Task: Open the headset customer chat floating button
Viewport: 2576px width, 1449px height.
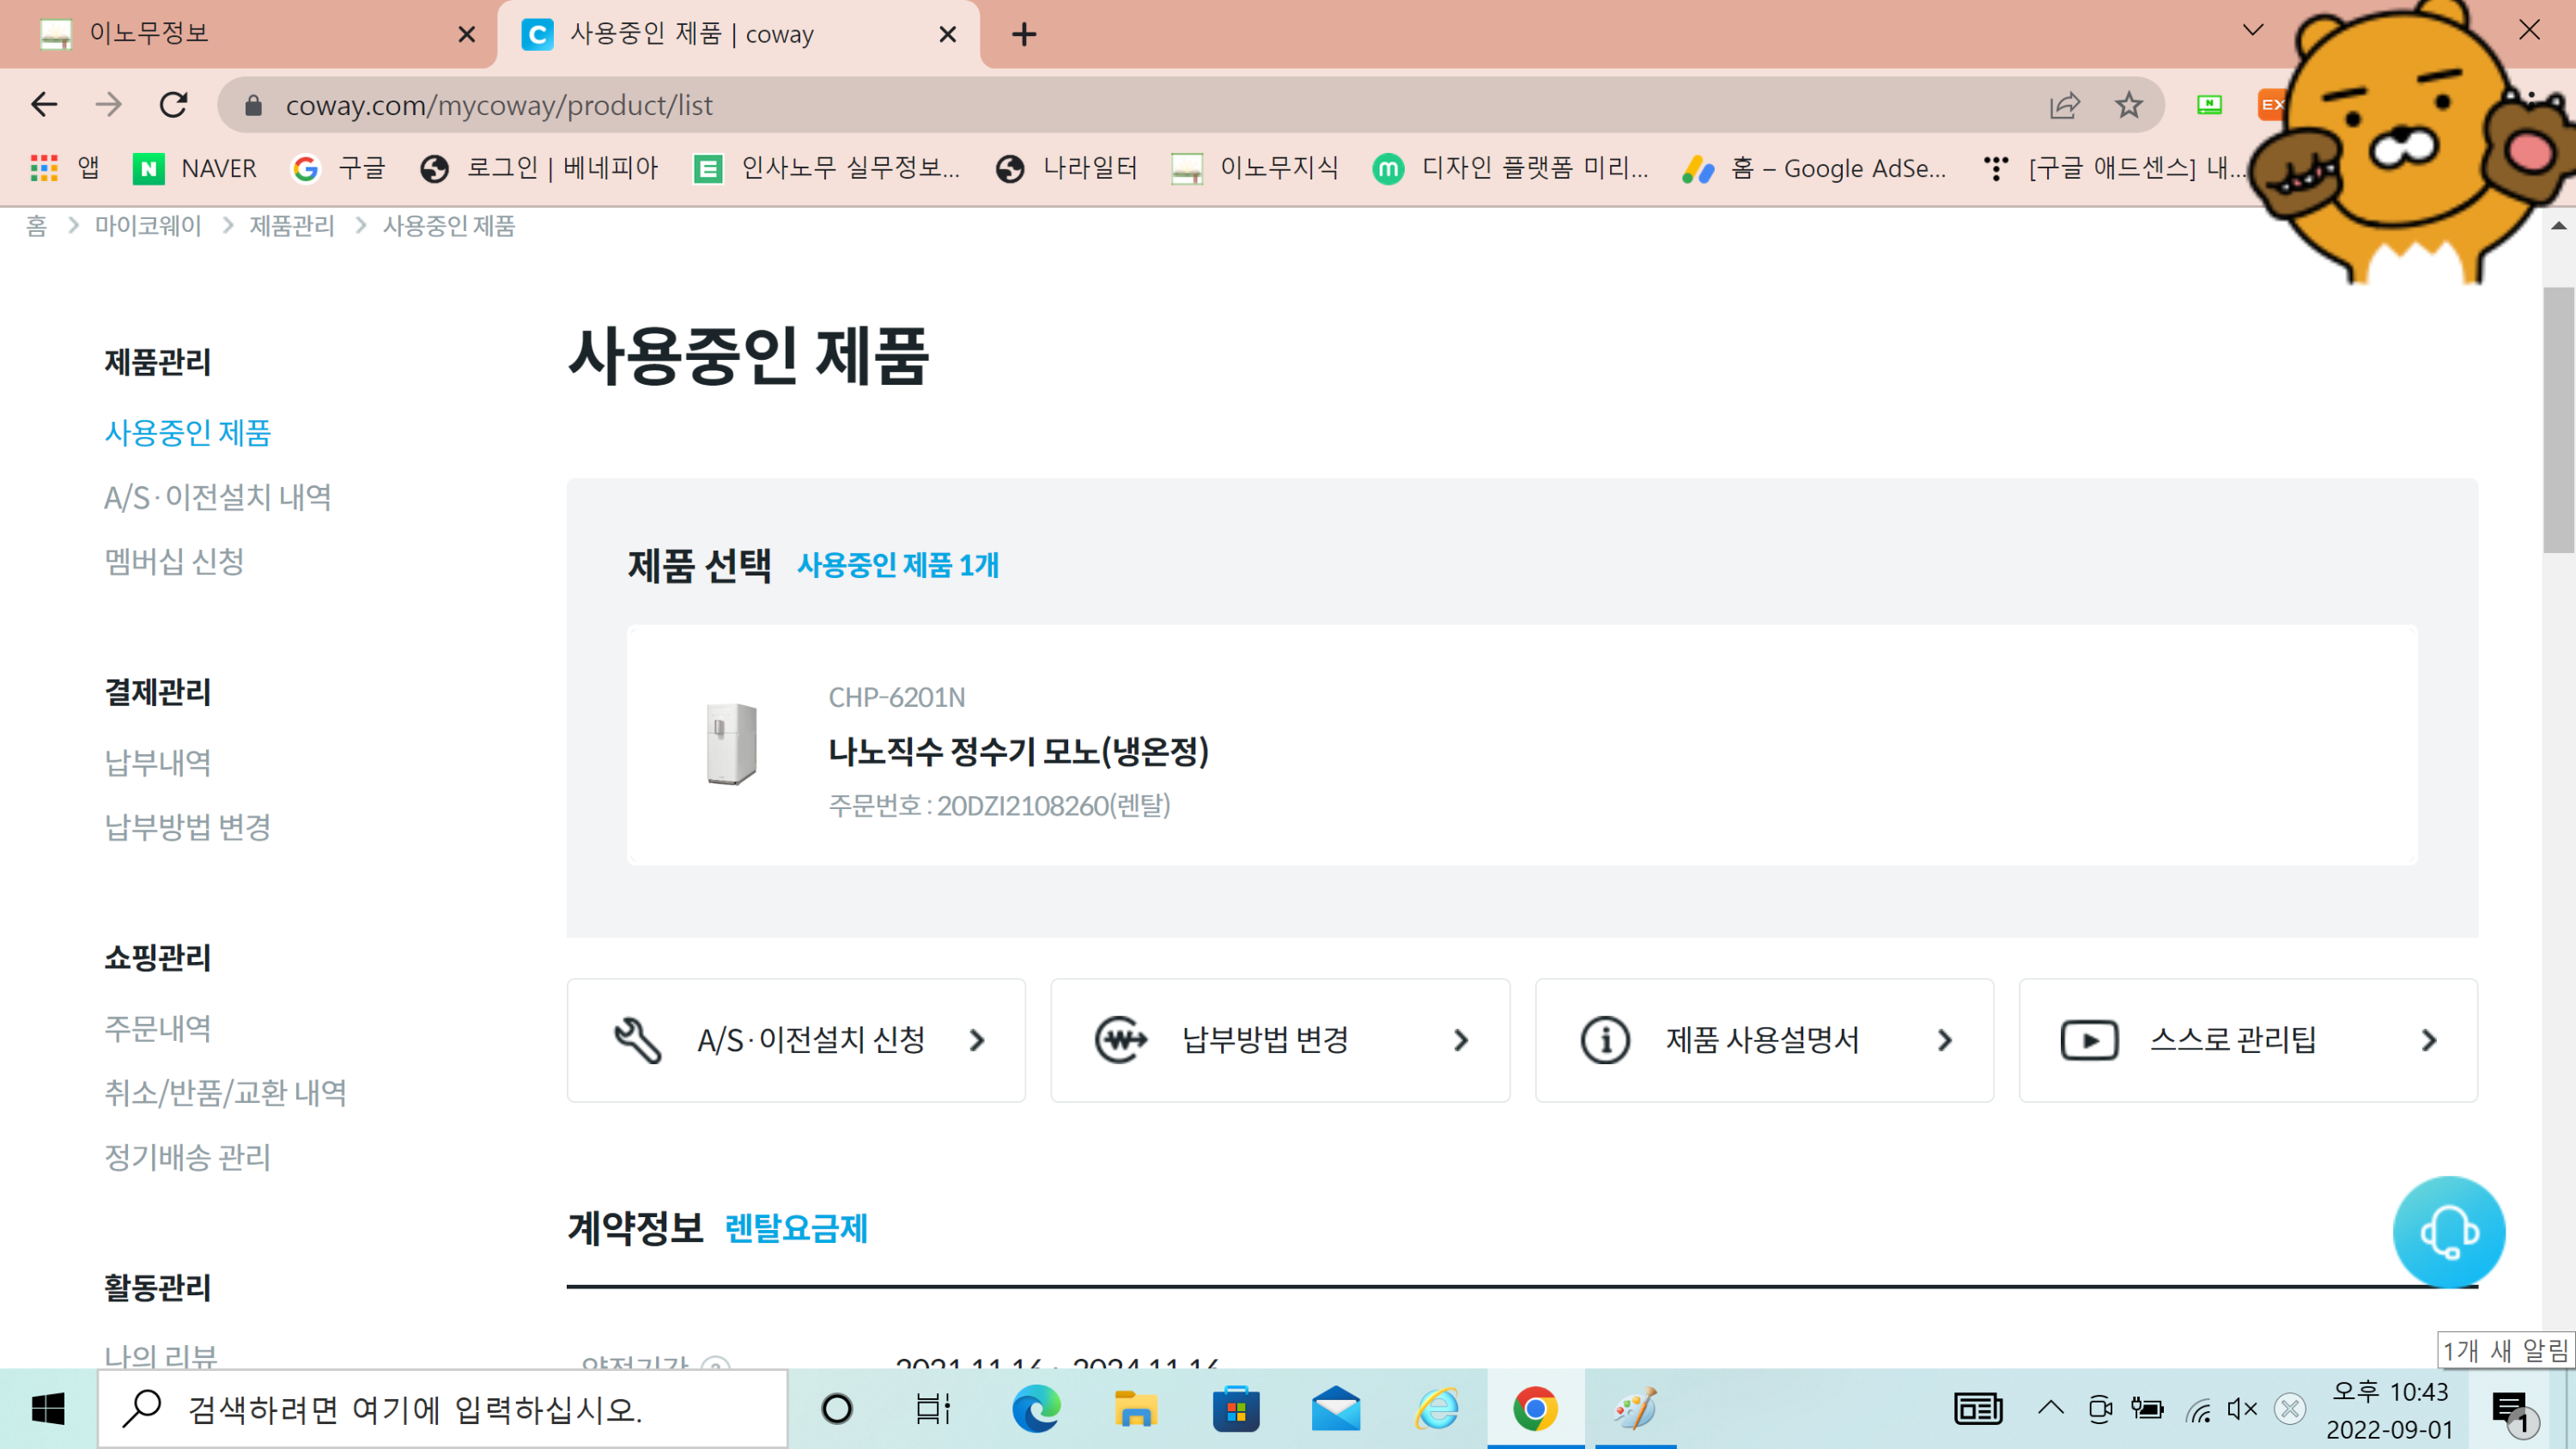Action: [2449, 1232]
